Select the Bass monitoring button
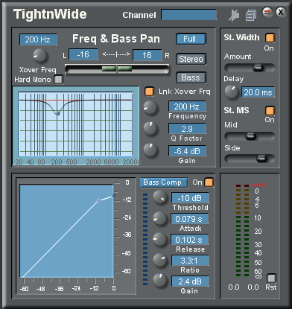292x309 pixels. click(191, 77)
